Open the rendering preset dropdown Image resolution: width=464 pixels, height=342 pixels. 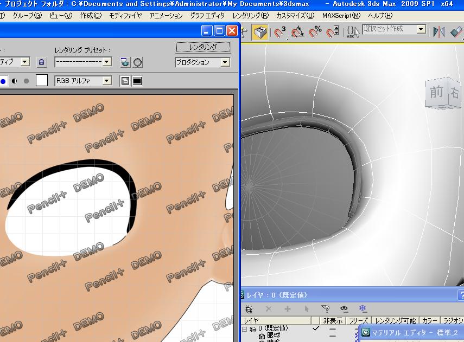(x=107, y=62)
